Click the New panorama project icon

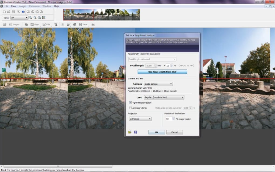(x=4, y=12)
